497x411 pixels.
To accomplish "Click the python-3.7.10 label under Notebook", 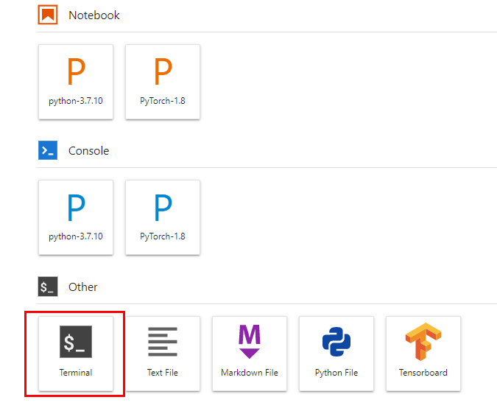I will pos(76,101).
